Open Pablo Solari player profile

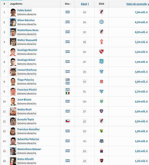(25, 10)
